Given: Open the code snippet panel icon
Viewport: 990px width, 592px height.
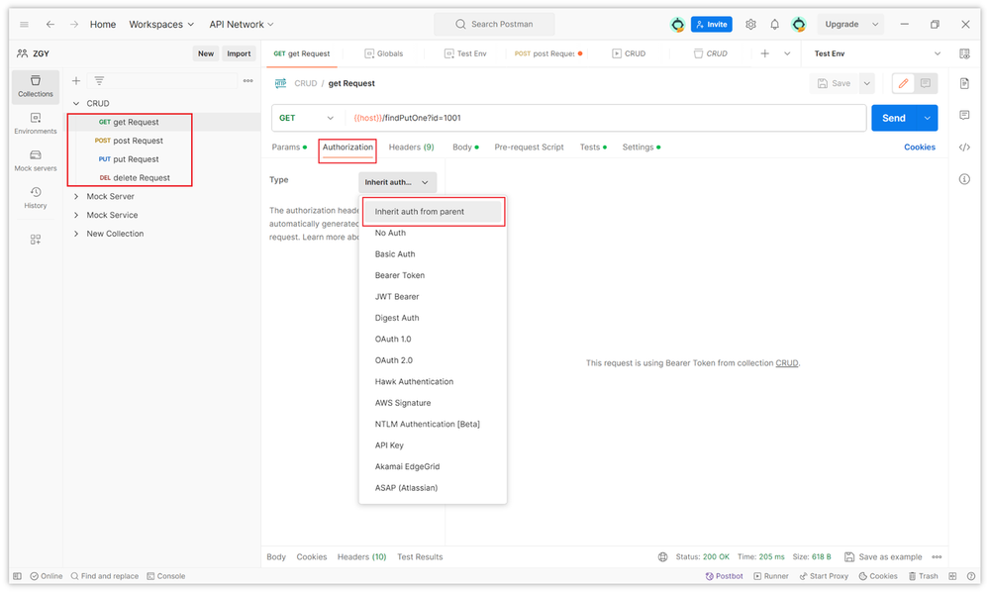Looking at the screenshot, I should 964,148.
